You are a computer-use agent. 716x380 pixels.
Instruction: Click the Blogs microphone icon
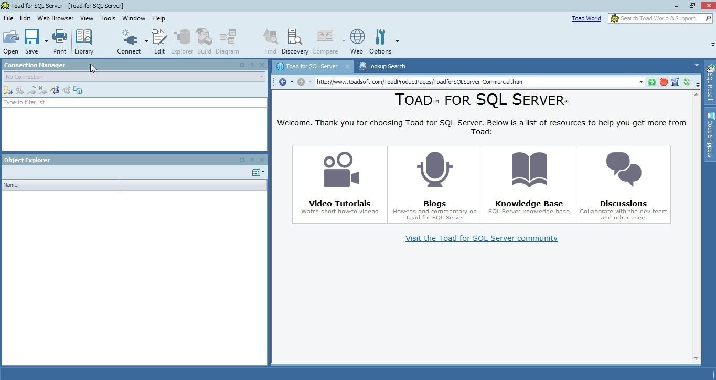click(x=435, y=169)
